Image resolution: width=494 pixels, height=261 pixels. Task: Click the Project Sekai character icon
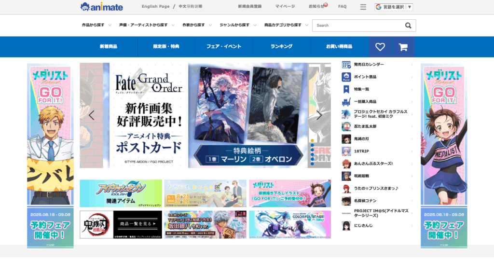(346, 114)
